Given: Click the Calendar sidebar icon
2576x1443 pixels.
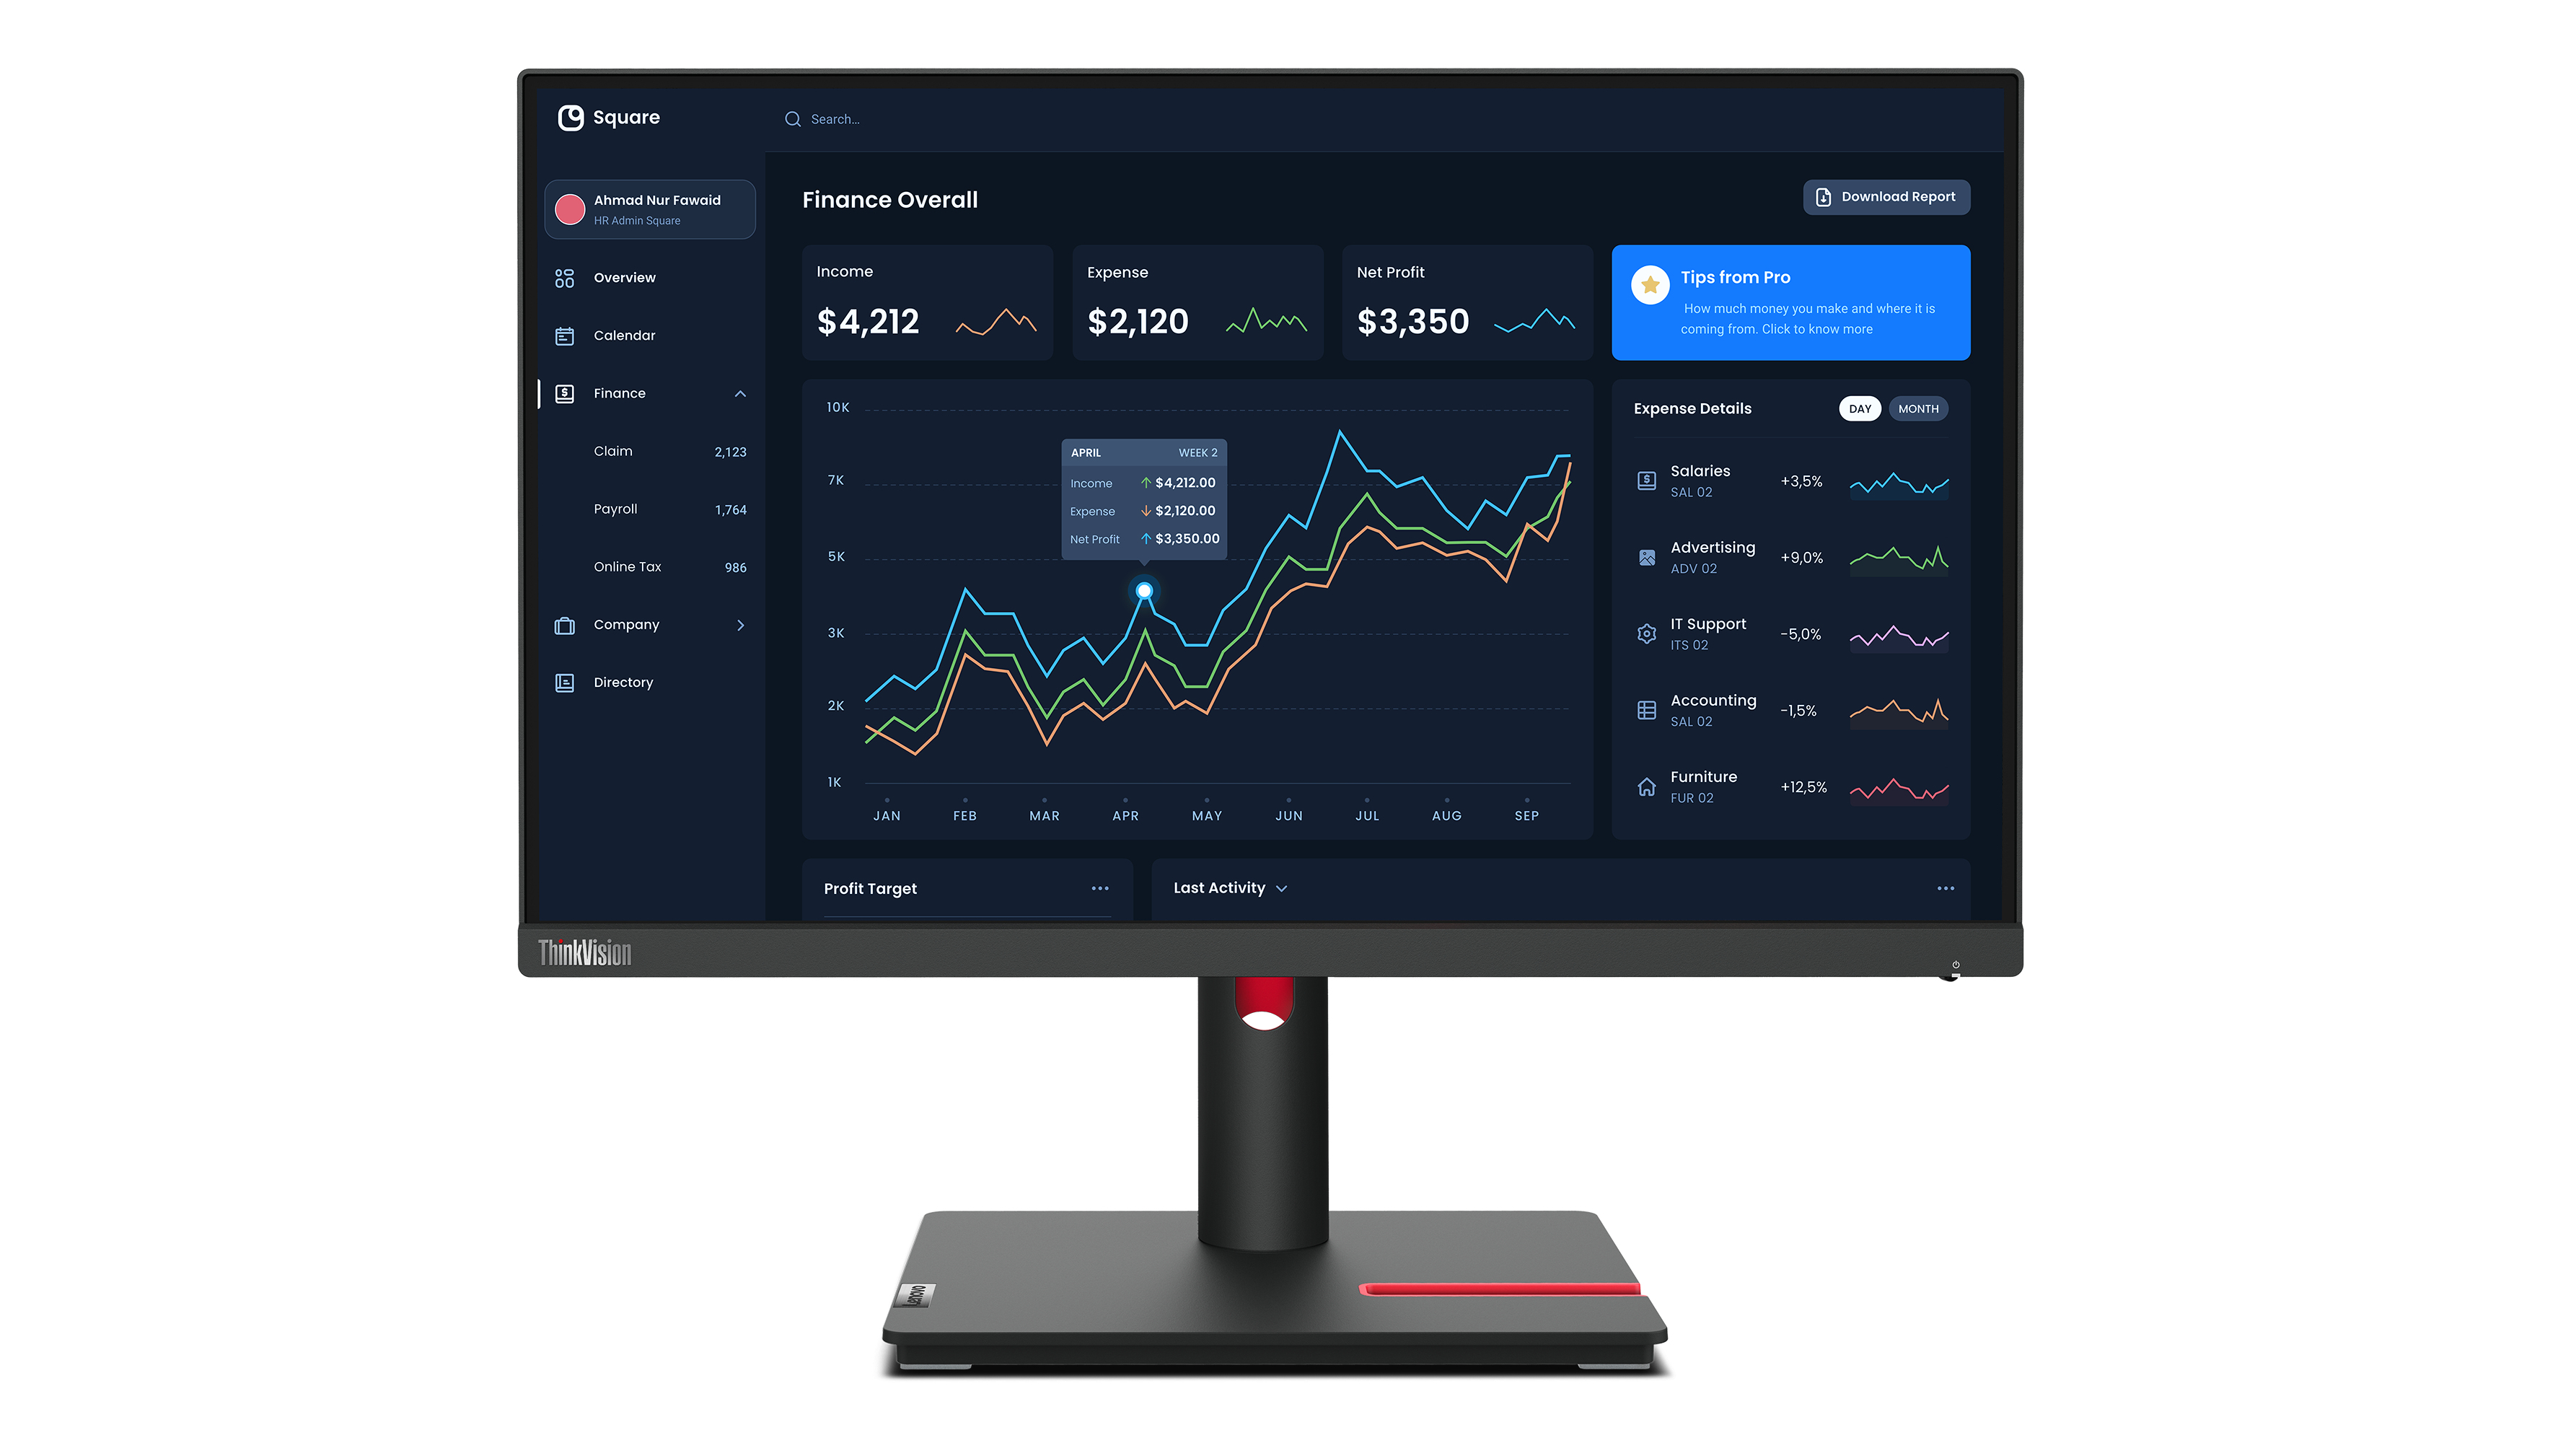Looking at the screenshot, I should click(x=564, y=335).
